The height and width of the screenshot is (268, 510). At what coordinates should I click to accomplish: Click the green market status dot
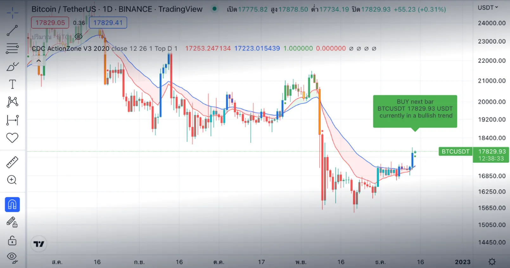point(214,9)
